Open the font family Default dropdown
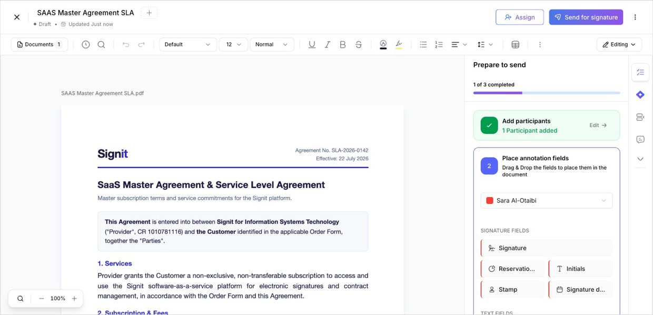This screenshot has height=315, width=653. pos(188,45)
